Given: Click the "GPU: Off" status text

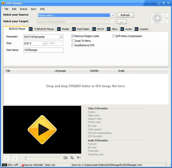Looking at the screenshot, I should pos(13,165).
